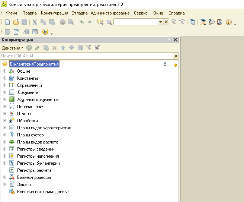Click the Close configuration icon
Viewport: 244px width, 202px height.
pos(16,32)
